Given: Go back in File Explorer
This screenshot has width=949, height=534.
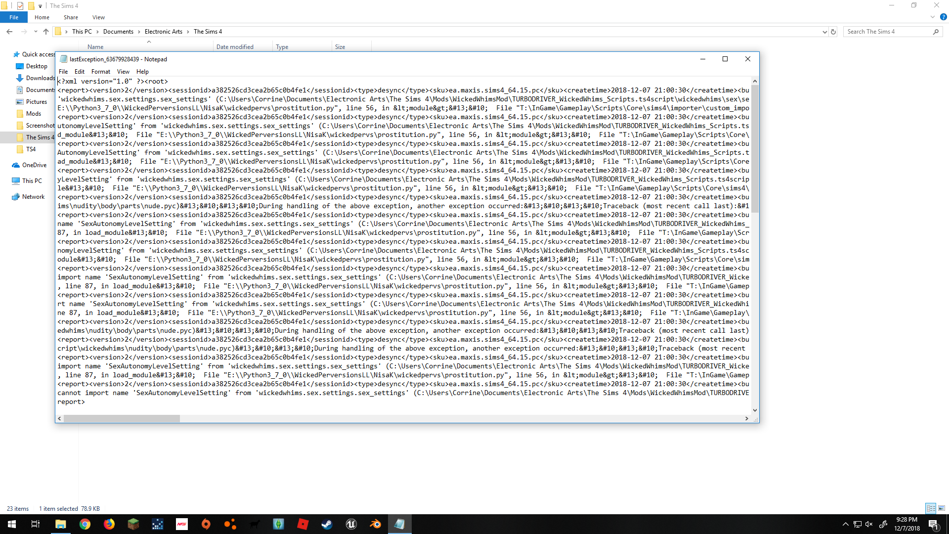Looking at the screenshot, I should [x=9, y=32].
